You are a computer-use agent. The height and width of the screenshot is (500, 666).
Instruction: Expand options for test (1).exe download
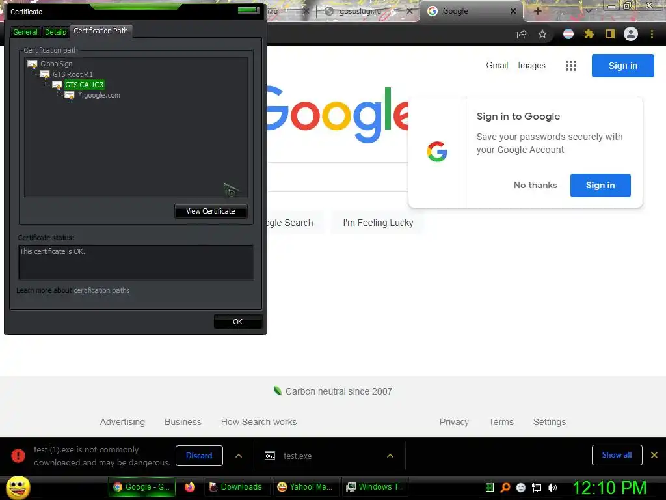click(x=239, y=456)
